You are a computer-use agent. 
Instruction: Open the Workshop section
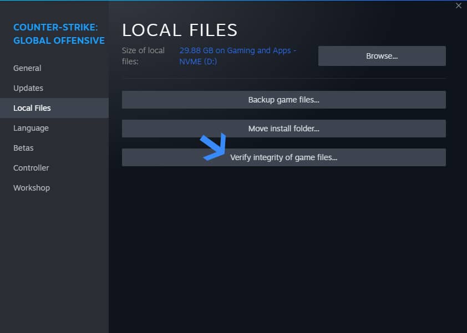click(x=32, y=187)
